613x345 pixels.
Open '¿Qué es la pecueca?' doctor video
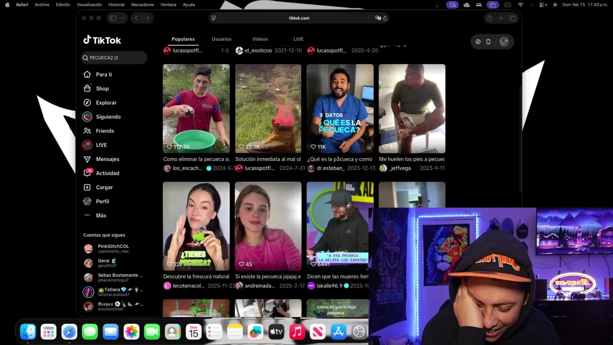[x=340, y=109]
